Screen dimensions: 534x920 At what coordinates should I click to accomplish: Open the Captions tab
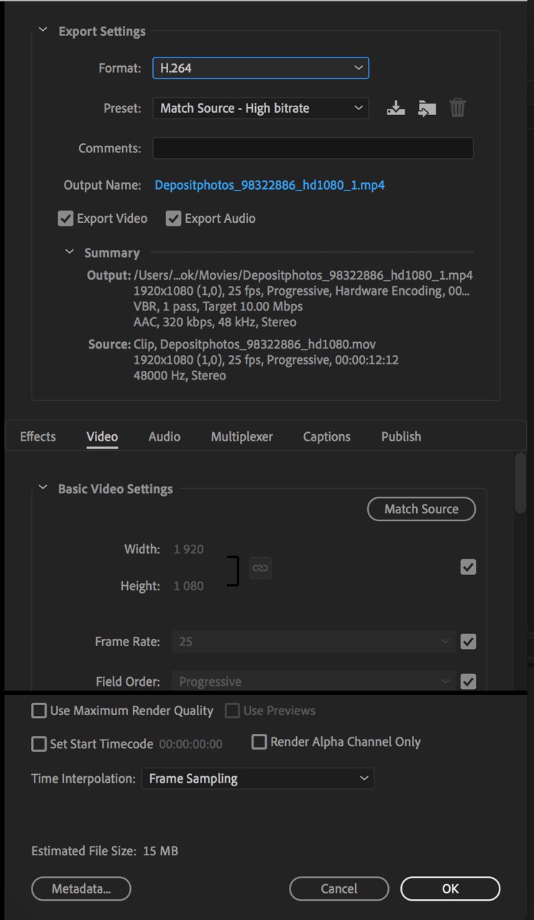[x=327, y=436]
